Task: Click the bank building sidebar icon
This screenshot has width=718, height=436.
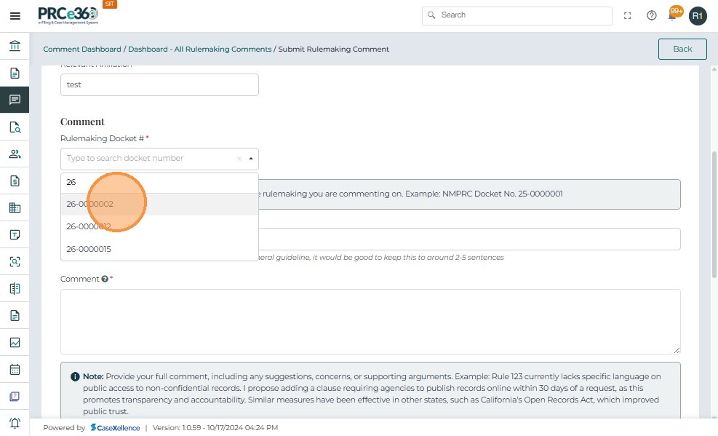Action: tap(15, 47)
